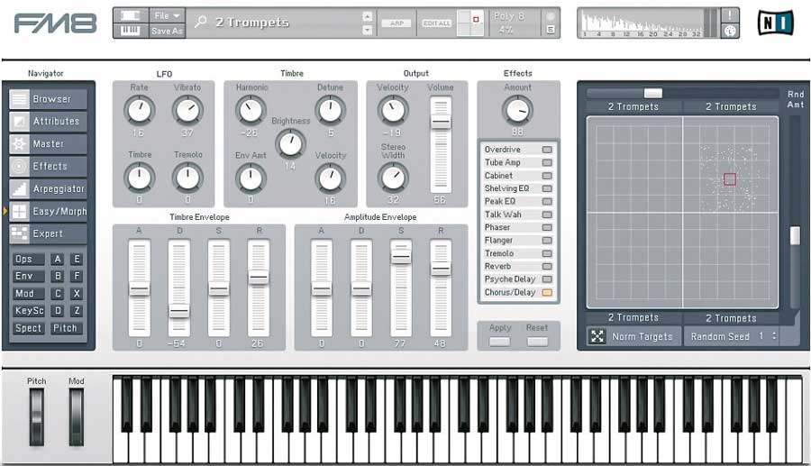Toggle the Tremolo effect switch
Screen dimensions: 811x466
(547, 253)
